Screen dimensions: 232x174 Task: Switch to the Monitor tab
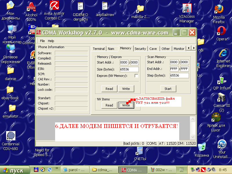click(x=179, y=49)
